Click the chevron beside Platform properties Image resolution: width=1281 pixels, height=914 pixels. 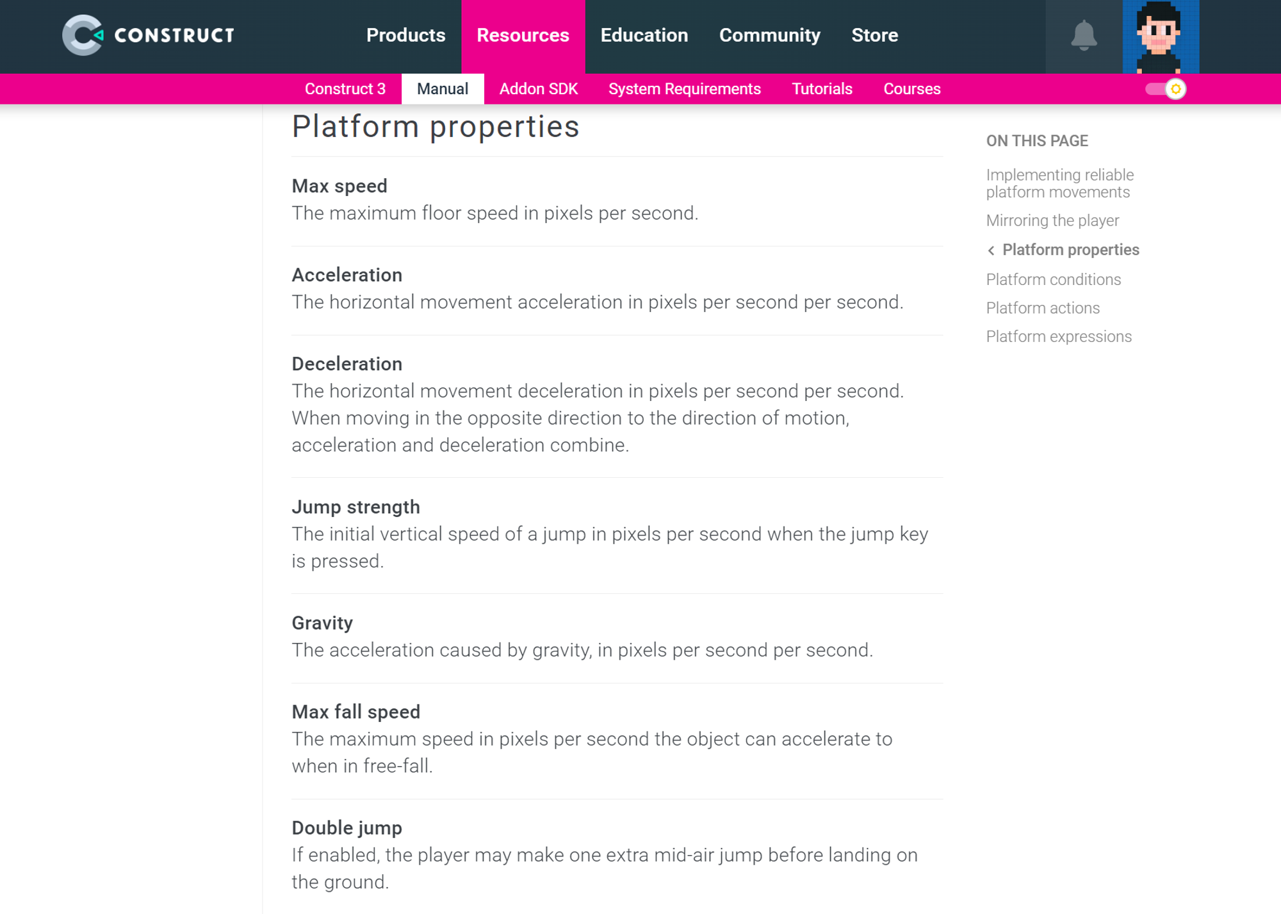click(x=991, y=250)
